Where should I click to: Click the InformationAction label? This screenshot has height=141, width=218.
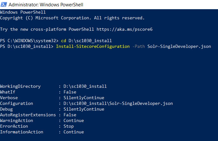[x=22, y=132]
